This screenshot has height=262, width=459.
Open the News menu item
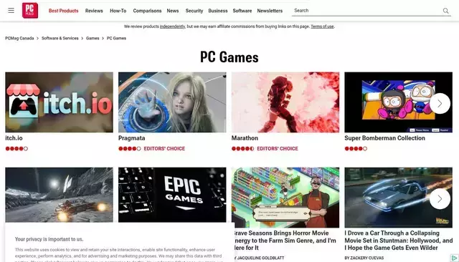(x=173, y=11)
